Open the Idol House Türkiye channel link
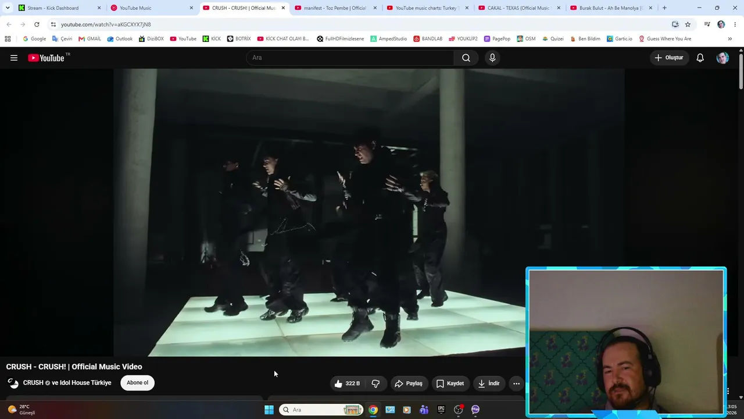Screen dimensions: 744x419 [85, 383]
